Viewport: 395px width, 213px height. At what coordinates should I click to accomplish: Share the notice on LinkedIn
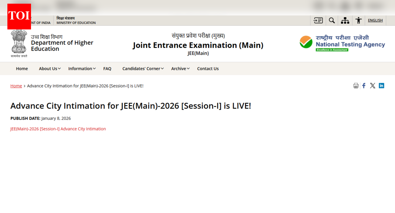point(381,85)
